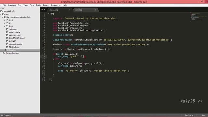Image resolution: width=208 pixels, height=117 pixels.
Task: Click the use Facebook\GraphUser; line
Action: (68, 28)
